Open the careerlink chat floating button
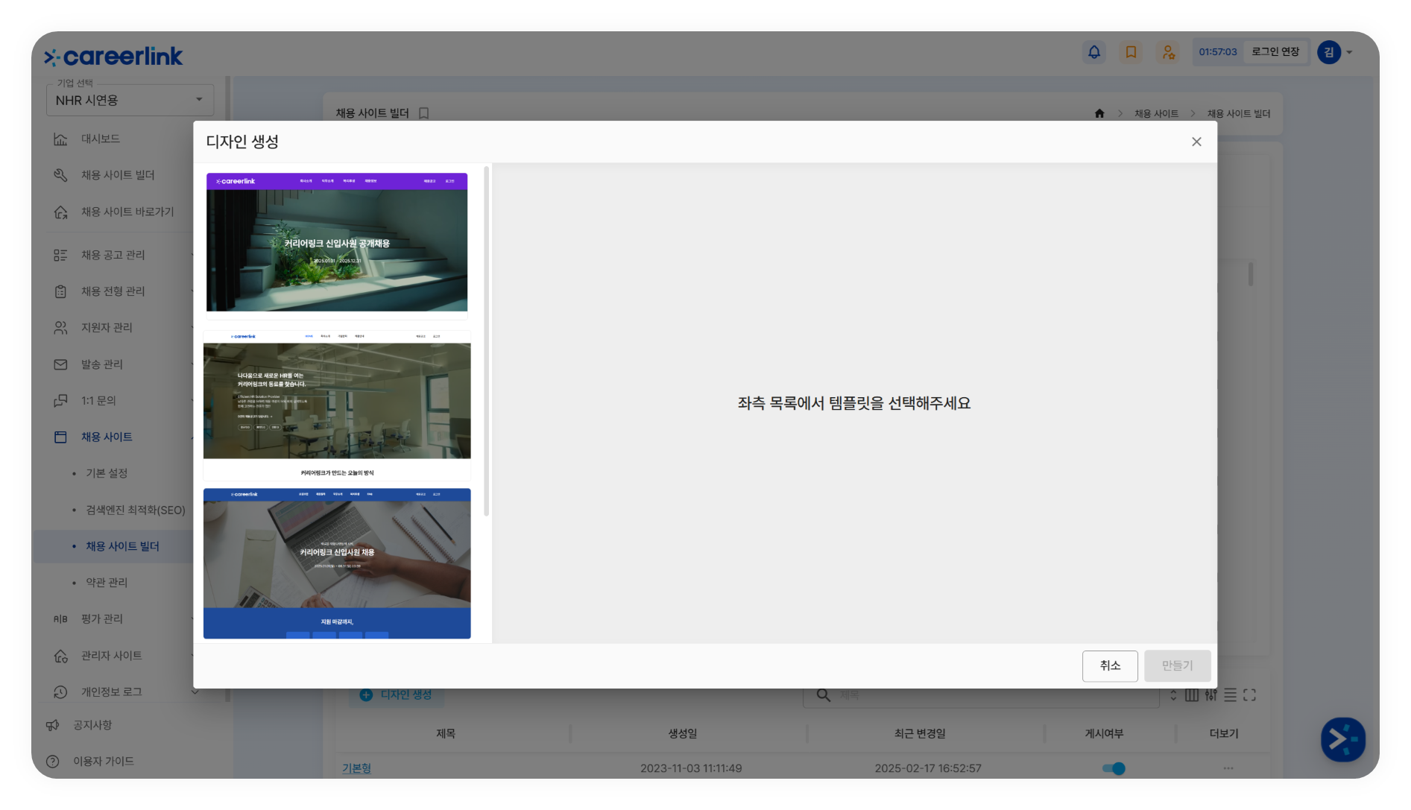Image resolution: width=1411 pixels, height=810 pixels. [x=1343, y=739]
